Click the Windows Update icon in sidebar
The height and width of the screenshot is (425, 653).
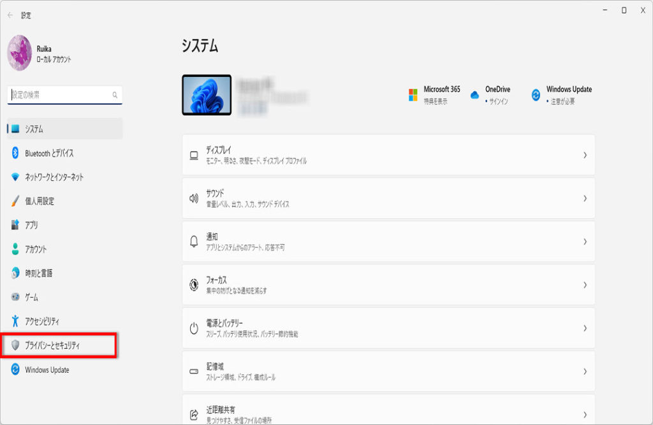(15, 370)
